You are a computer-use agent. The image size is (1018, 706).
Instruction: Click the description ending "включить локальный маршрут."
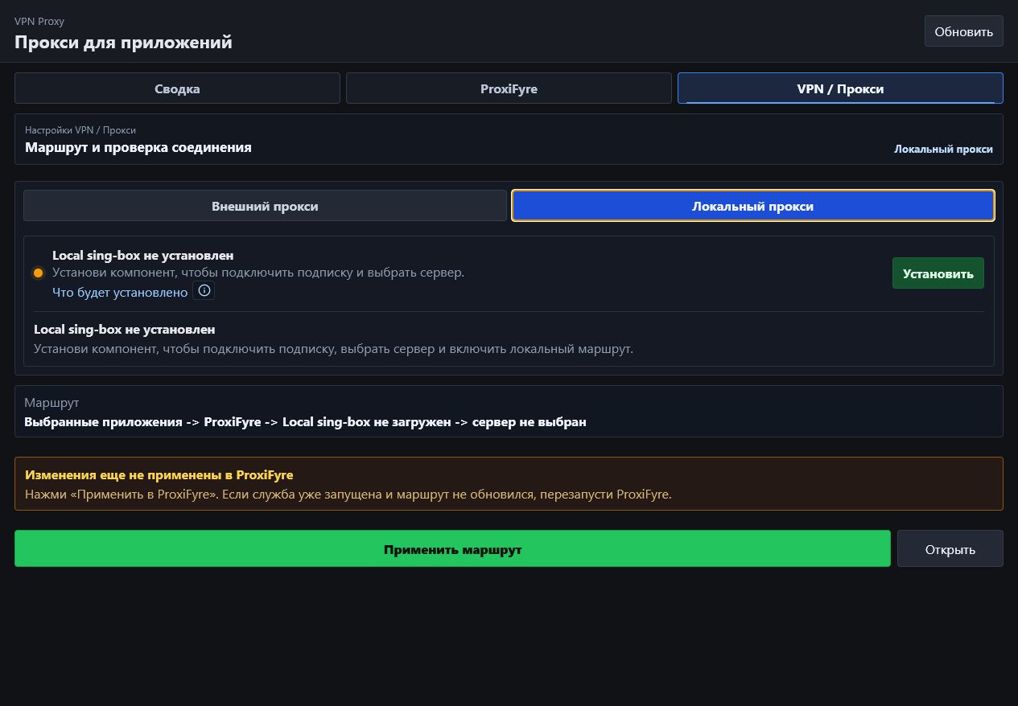pyautogui.click(x=333, y=349)
